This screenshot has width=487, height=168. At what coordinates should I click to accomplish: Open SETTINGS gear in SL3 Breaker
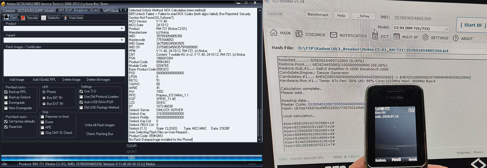tap(425, 37)
